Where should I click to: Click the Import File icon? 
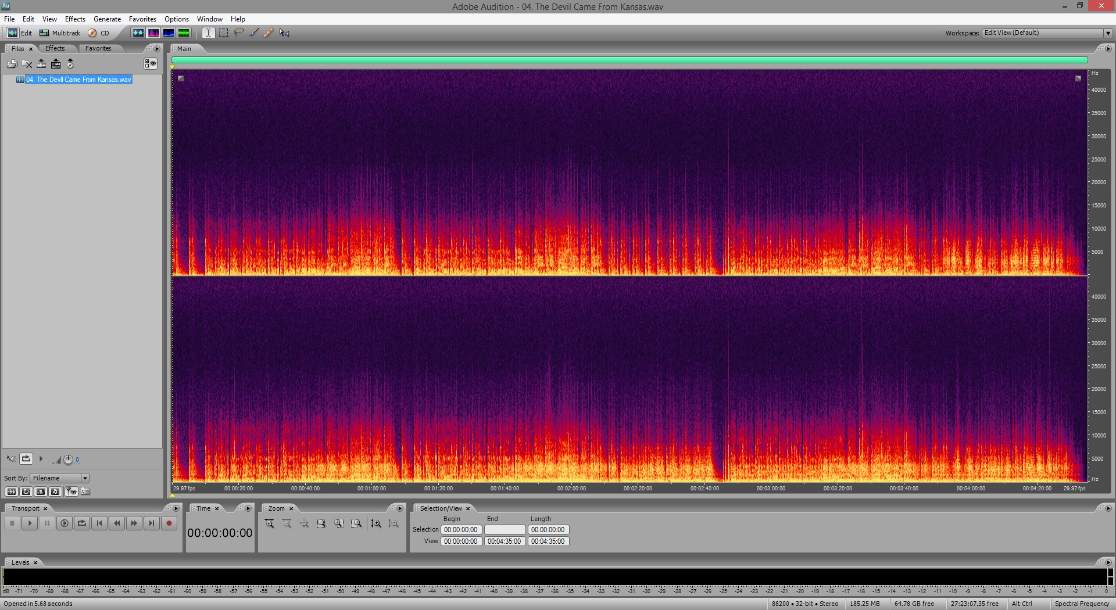(12, 64)
